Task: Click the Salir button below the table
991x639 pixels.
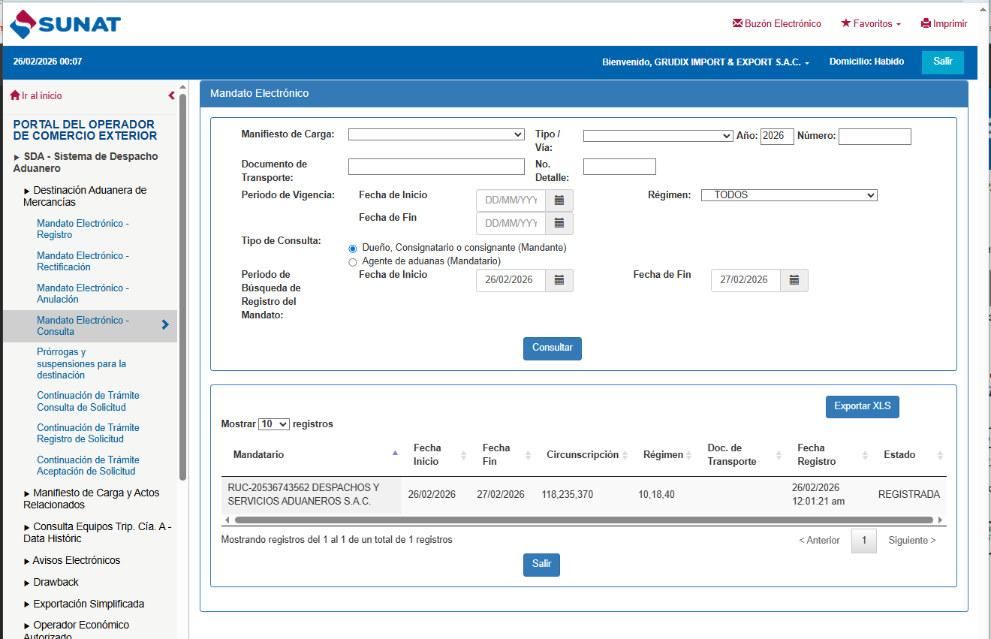Action: point(541,565)
